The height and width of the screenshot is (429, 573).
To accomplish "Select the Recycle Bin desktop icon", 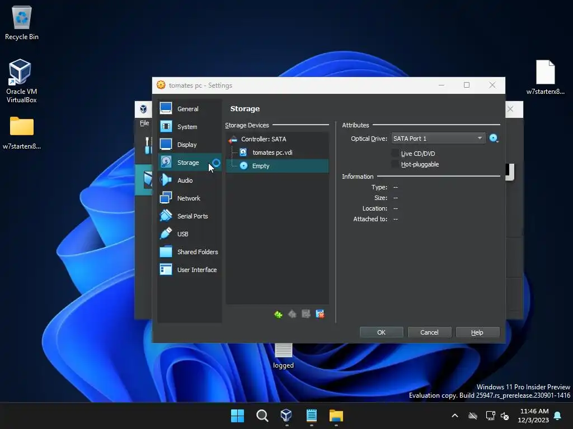I will [x=22, y=23].
